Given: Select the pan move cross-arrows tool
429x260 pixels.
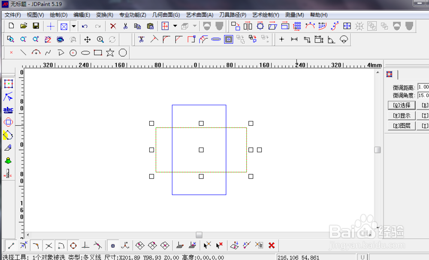Looking at the screenshot, I should pyautogui.click(x=87, y=39).
